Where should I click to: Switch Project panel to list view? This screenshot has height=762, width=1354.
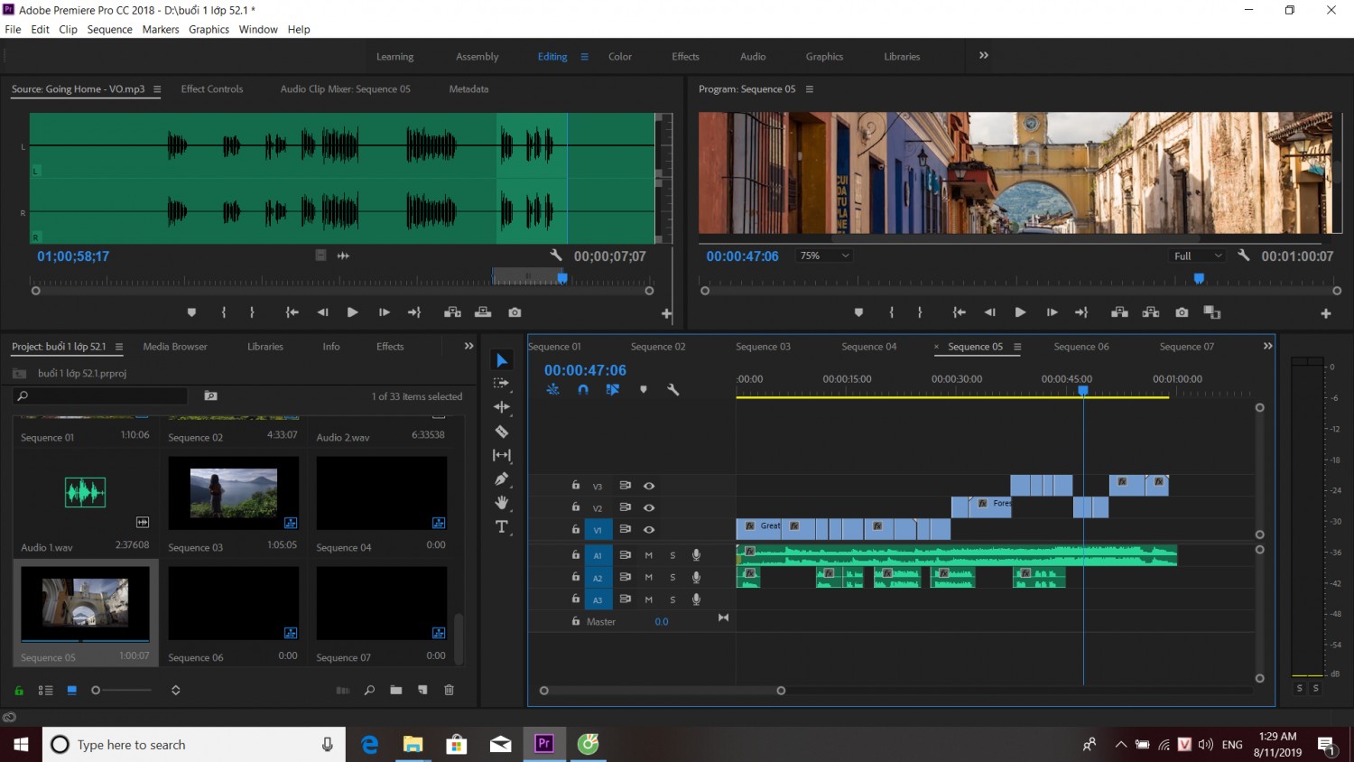pos(45,690)
